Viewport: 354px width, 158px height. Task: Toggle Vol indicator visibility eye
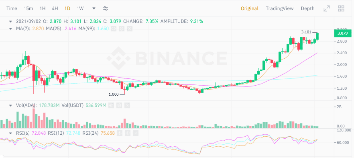pyautogui.click(x=111, y=105)
